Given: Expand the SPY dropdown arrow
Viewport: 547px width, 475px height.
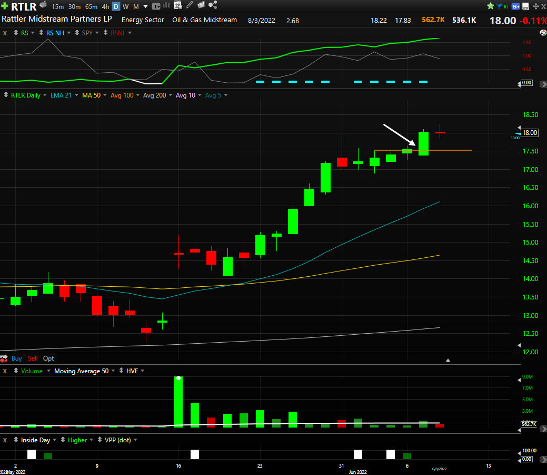Looking at the screenshot, I should point(97,33).
